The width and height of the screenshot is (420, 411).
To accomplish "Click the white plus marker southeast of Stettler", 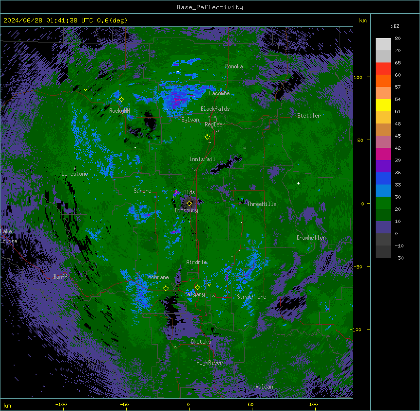I will point(298,183).
